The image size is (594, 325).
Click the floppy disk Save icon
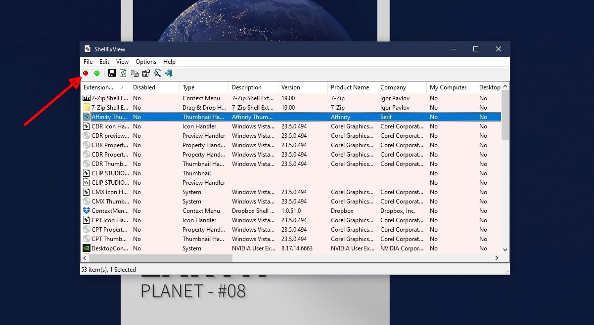coord(112,73)
